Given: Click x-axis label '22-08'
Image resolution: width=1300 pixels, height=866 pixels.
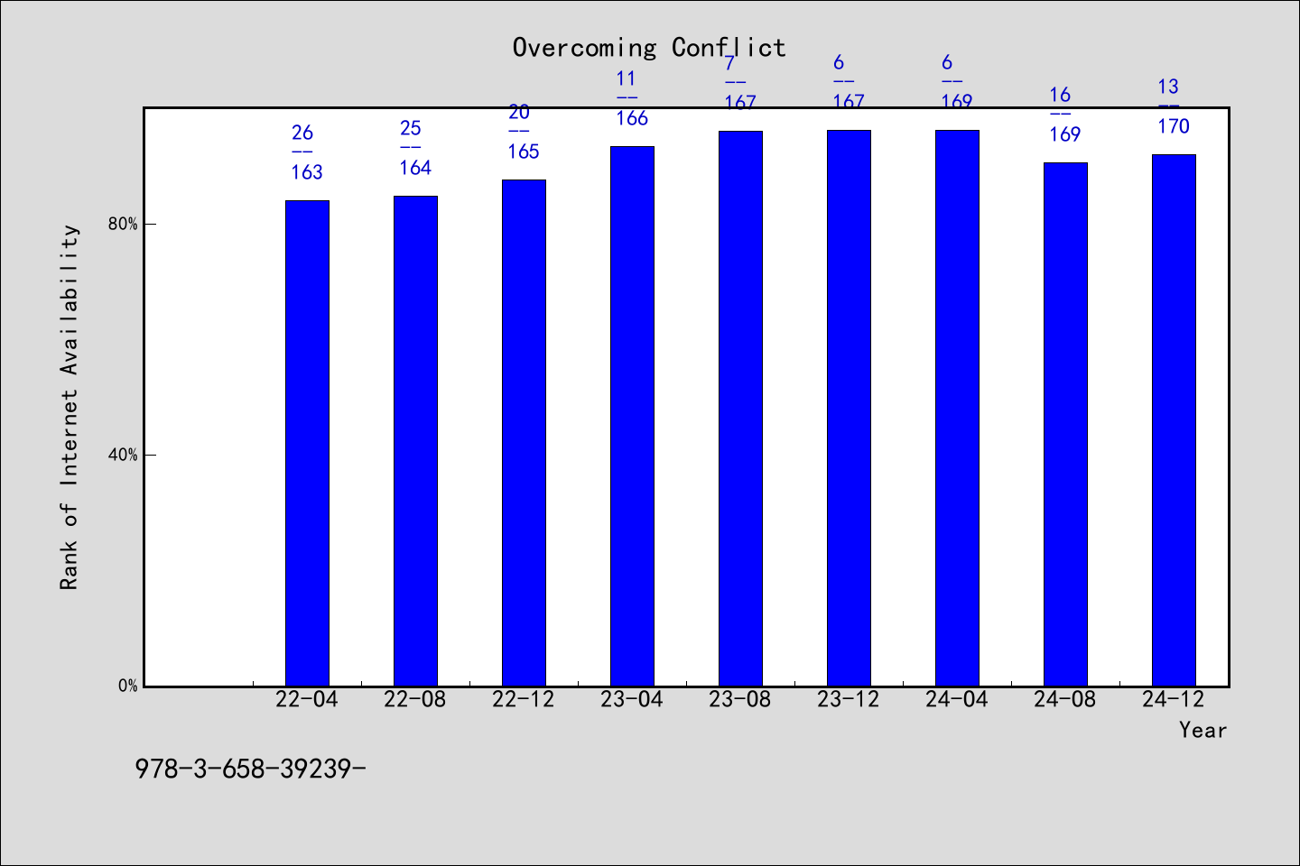Looking at the screenshot, I should pos(415,699).
